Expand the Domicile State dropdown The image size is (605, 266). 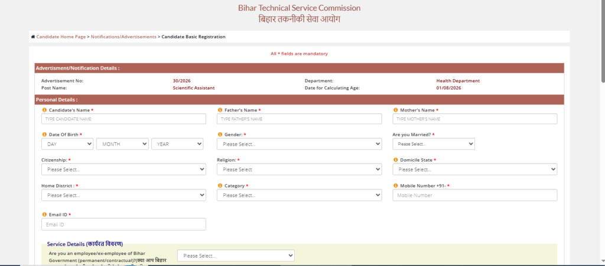(x=475, y=169)
